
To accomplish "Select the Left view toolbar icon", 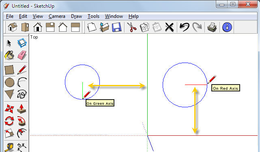I will (75, 27).
